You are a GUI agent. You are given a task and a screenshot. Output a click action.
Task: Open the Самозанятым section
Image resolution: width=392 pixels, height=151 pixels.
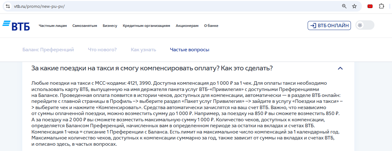tap(85, 26)
